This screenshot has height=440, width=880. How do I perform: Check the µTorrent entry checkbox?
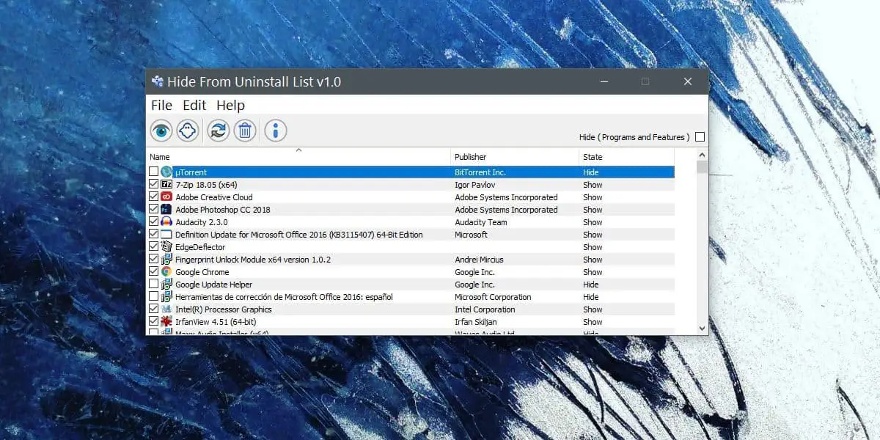[x=153, y=172]
